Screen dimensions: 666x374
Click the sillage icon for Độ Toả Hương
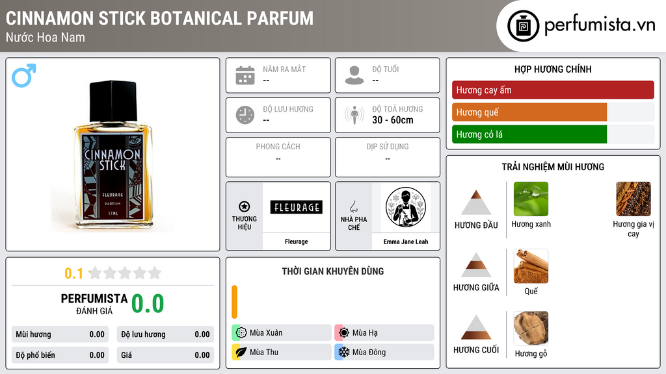[354, 115]
